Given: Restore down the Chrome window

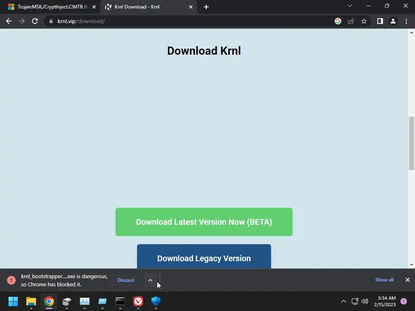Looking at the screenshot, I should [387, 6].
